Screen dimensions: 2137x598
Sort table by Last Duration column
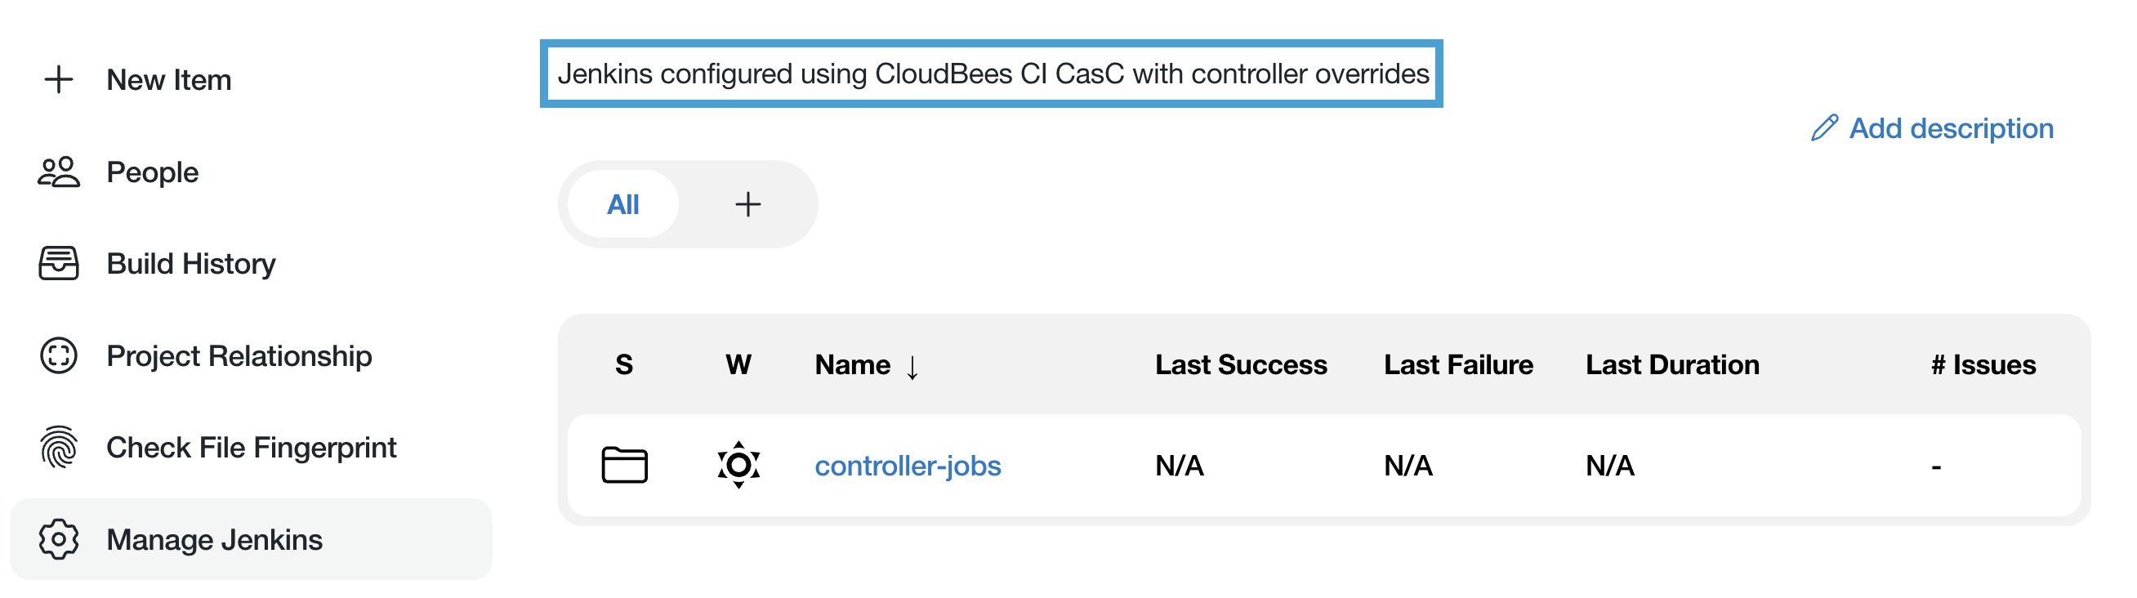tap(1671, 365)
